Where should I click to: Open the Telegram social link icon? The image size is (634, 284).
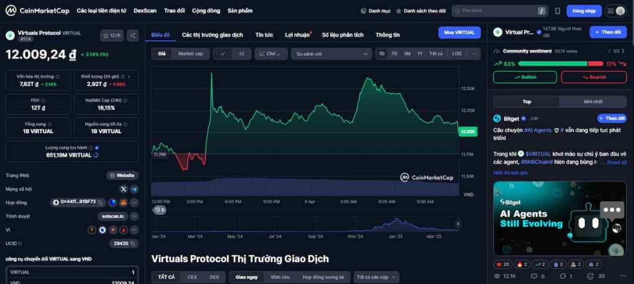(134, 189)
